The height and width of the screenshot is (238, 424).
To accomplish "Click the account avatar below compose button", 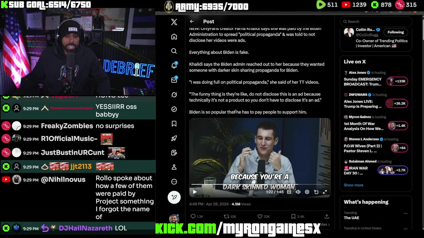I will click(174, 218).
